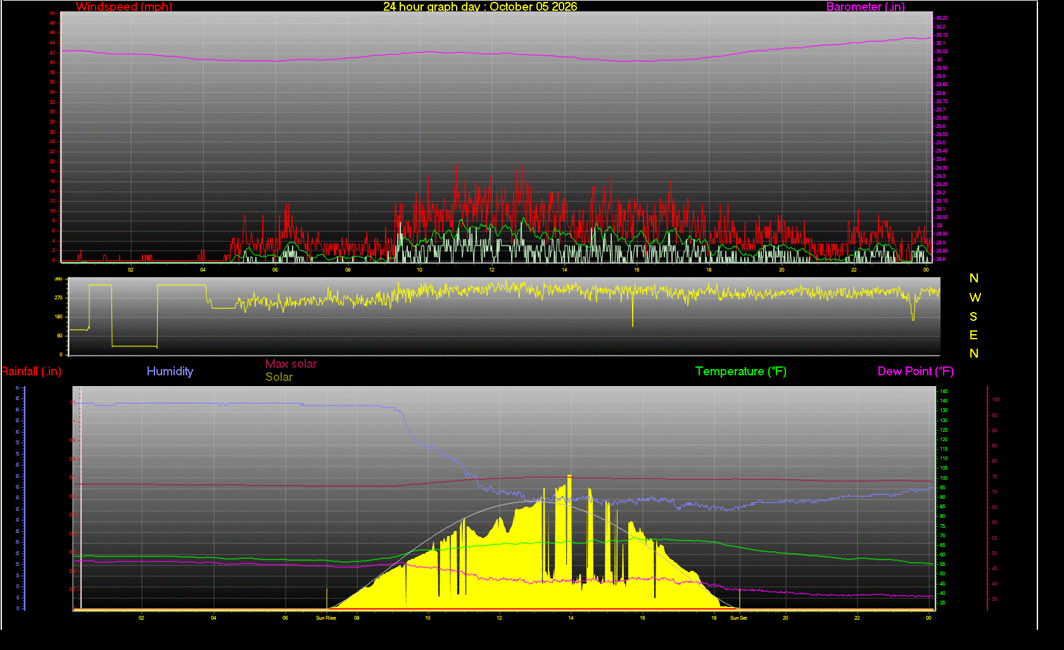Click the "Sun Rise" marker label
This screenshot has height=650, width=1064.
click(326, 618)
